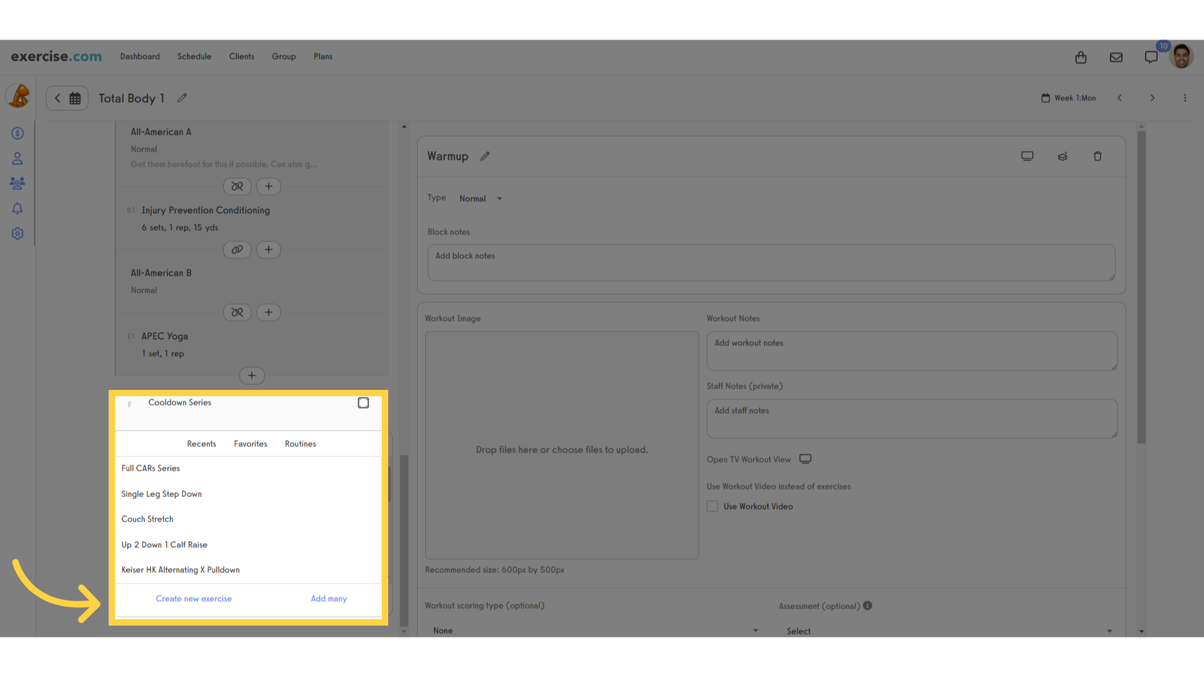Add plus button below All-American B

(x=268, y=312)
